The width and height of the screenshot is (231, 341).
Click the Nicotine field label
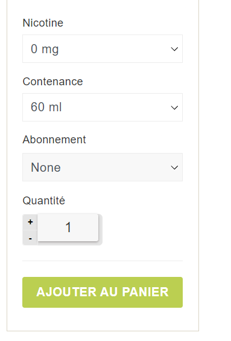coord(43,23)
